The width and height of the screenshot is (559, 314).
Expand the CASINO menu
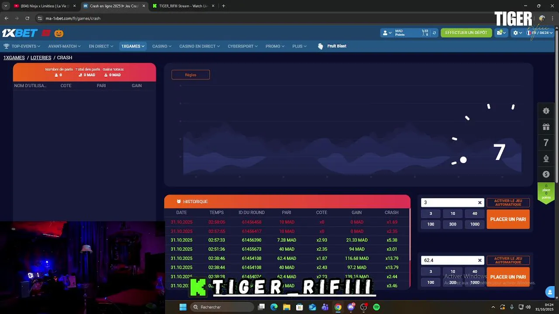(x=162, y=46)
